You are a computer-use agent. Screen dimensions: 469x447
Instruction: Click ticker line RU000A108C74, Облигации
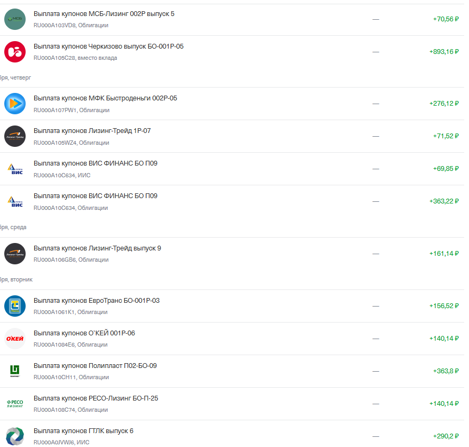(70, 410)
